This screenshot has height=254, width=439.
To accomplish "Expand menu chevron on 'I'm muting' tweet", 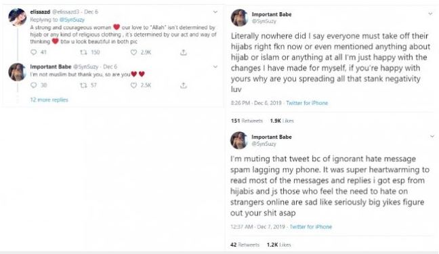I will click(x=432, y=136).
